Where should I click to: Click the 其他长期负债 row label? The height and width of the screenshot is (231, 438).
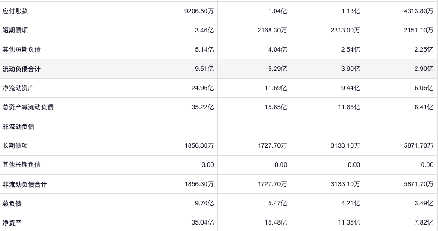tap(22, 165)
